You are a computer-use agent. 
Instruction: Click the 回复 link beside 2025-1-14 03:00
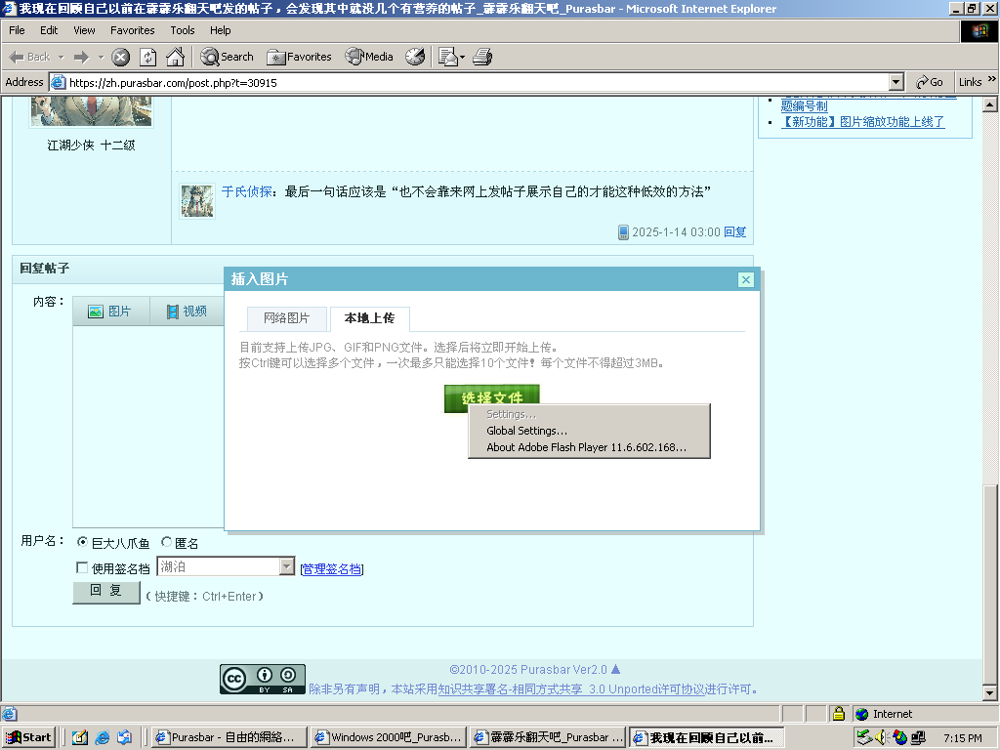click(x=734, y=232)
